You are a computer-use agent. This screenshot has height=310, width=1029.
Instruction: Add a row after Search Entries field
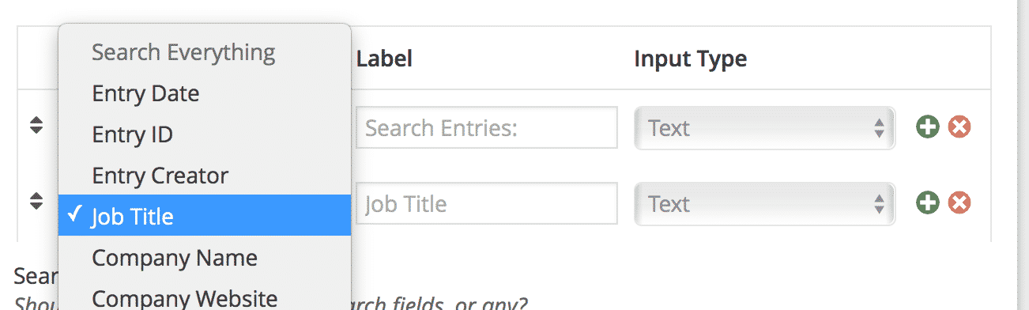pyautogui.click(x=928, y=127)
